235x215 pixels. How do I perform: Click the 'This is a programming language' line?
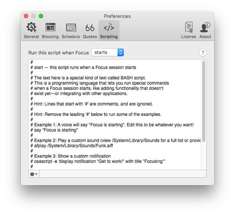pos(100,83)
